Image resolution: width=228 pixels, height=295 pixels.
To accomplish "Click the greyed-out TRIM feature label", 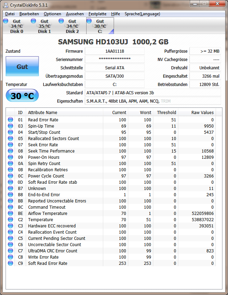I will point(166,101).
